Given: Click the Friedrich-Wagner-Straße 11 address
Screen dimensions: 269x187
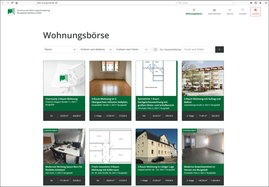Looking at the screenshot, I should [61, 103].
